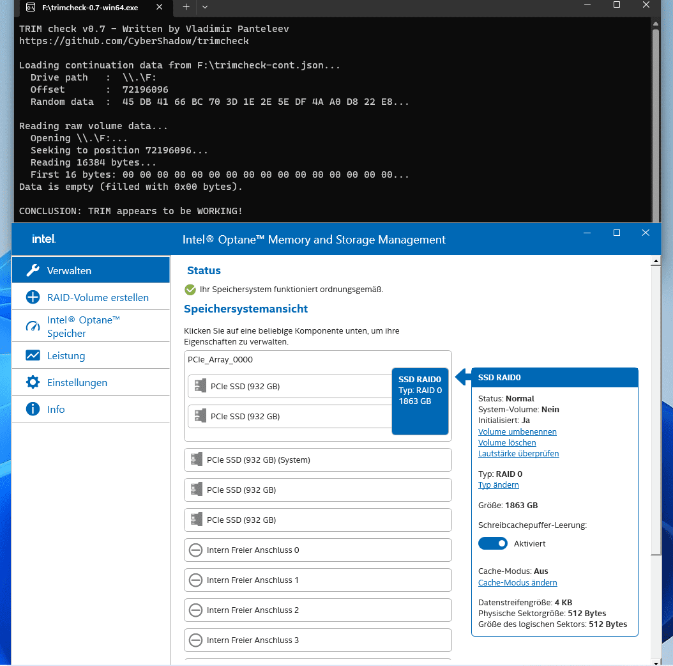
Task: Click the 'Status: Normal' line
Action: point(506,398)
